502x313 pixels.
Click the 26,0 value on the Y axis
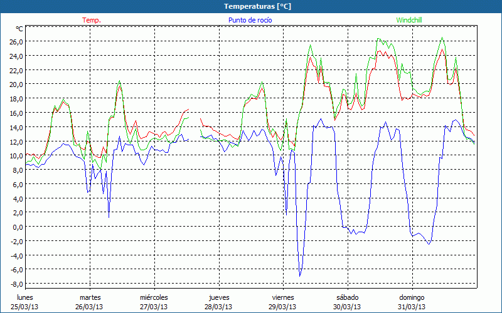click(15, 41)
